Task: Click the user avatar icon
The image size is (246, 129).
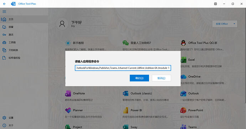Action: click(x=62, y=24)
